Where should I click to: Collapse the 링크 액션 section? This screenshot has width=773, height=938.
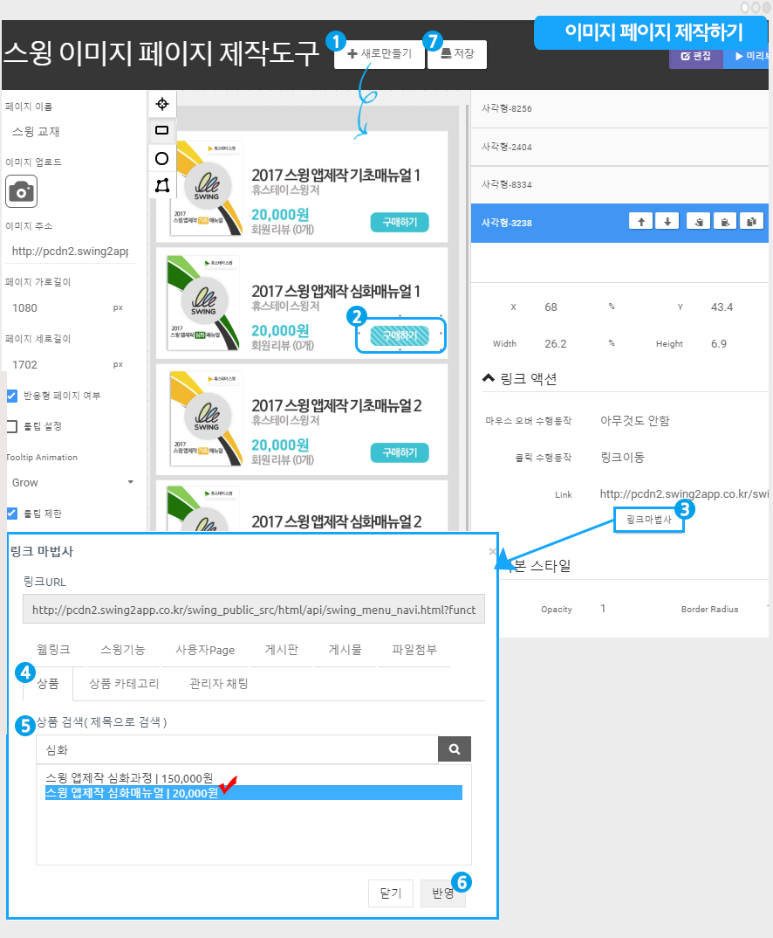click(x=489, y=378)
